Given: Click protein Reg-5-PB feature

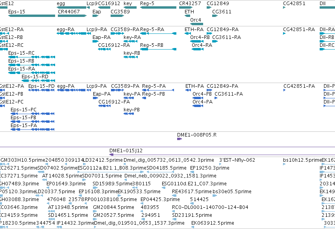Looking at the screenshot, I should click(x=144, y=98).
